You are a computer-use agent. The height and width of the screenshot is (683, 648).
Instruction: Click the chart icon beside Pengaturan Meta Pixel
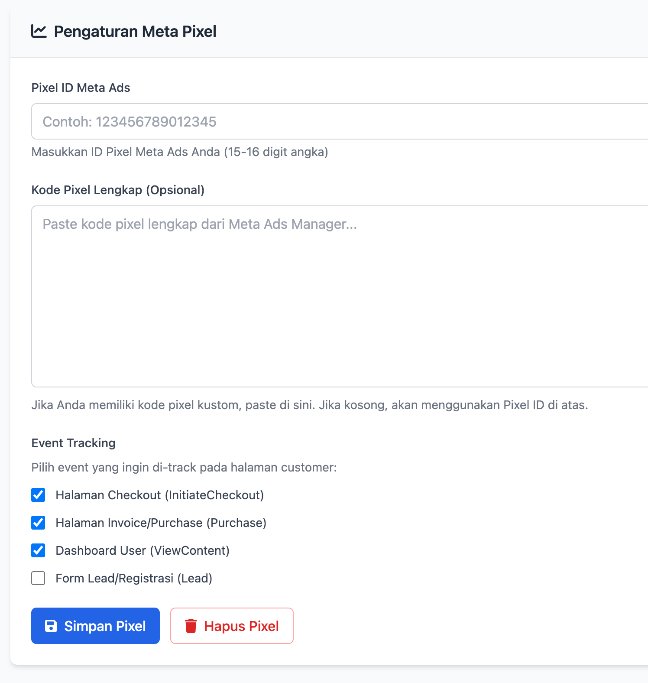tap(39, 32)
